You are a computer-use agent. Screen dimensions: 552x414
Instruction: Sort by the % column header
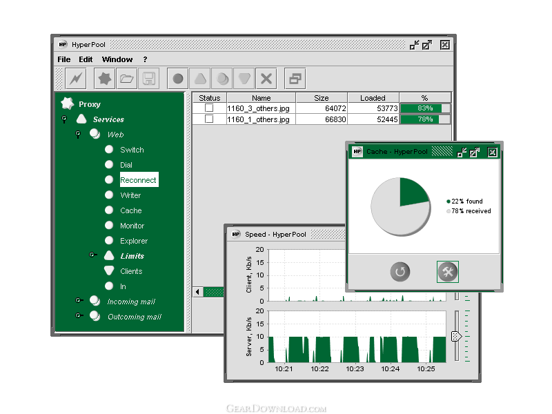tap(425, 98)
